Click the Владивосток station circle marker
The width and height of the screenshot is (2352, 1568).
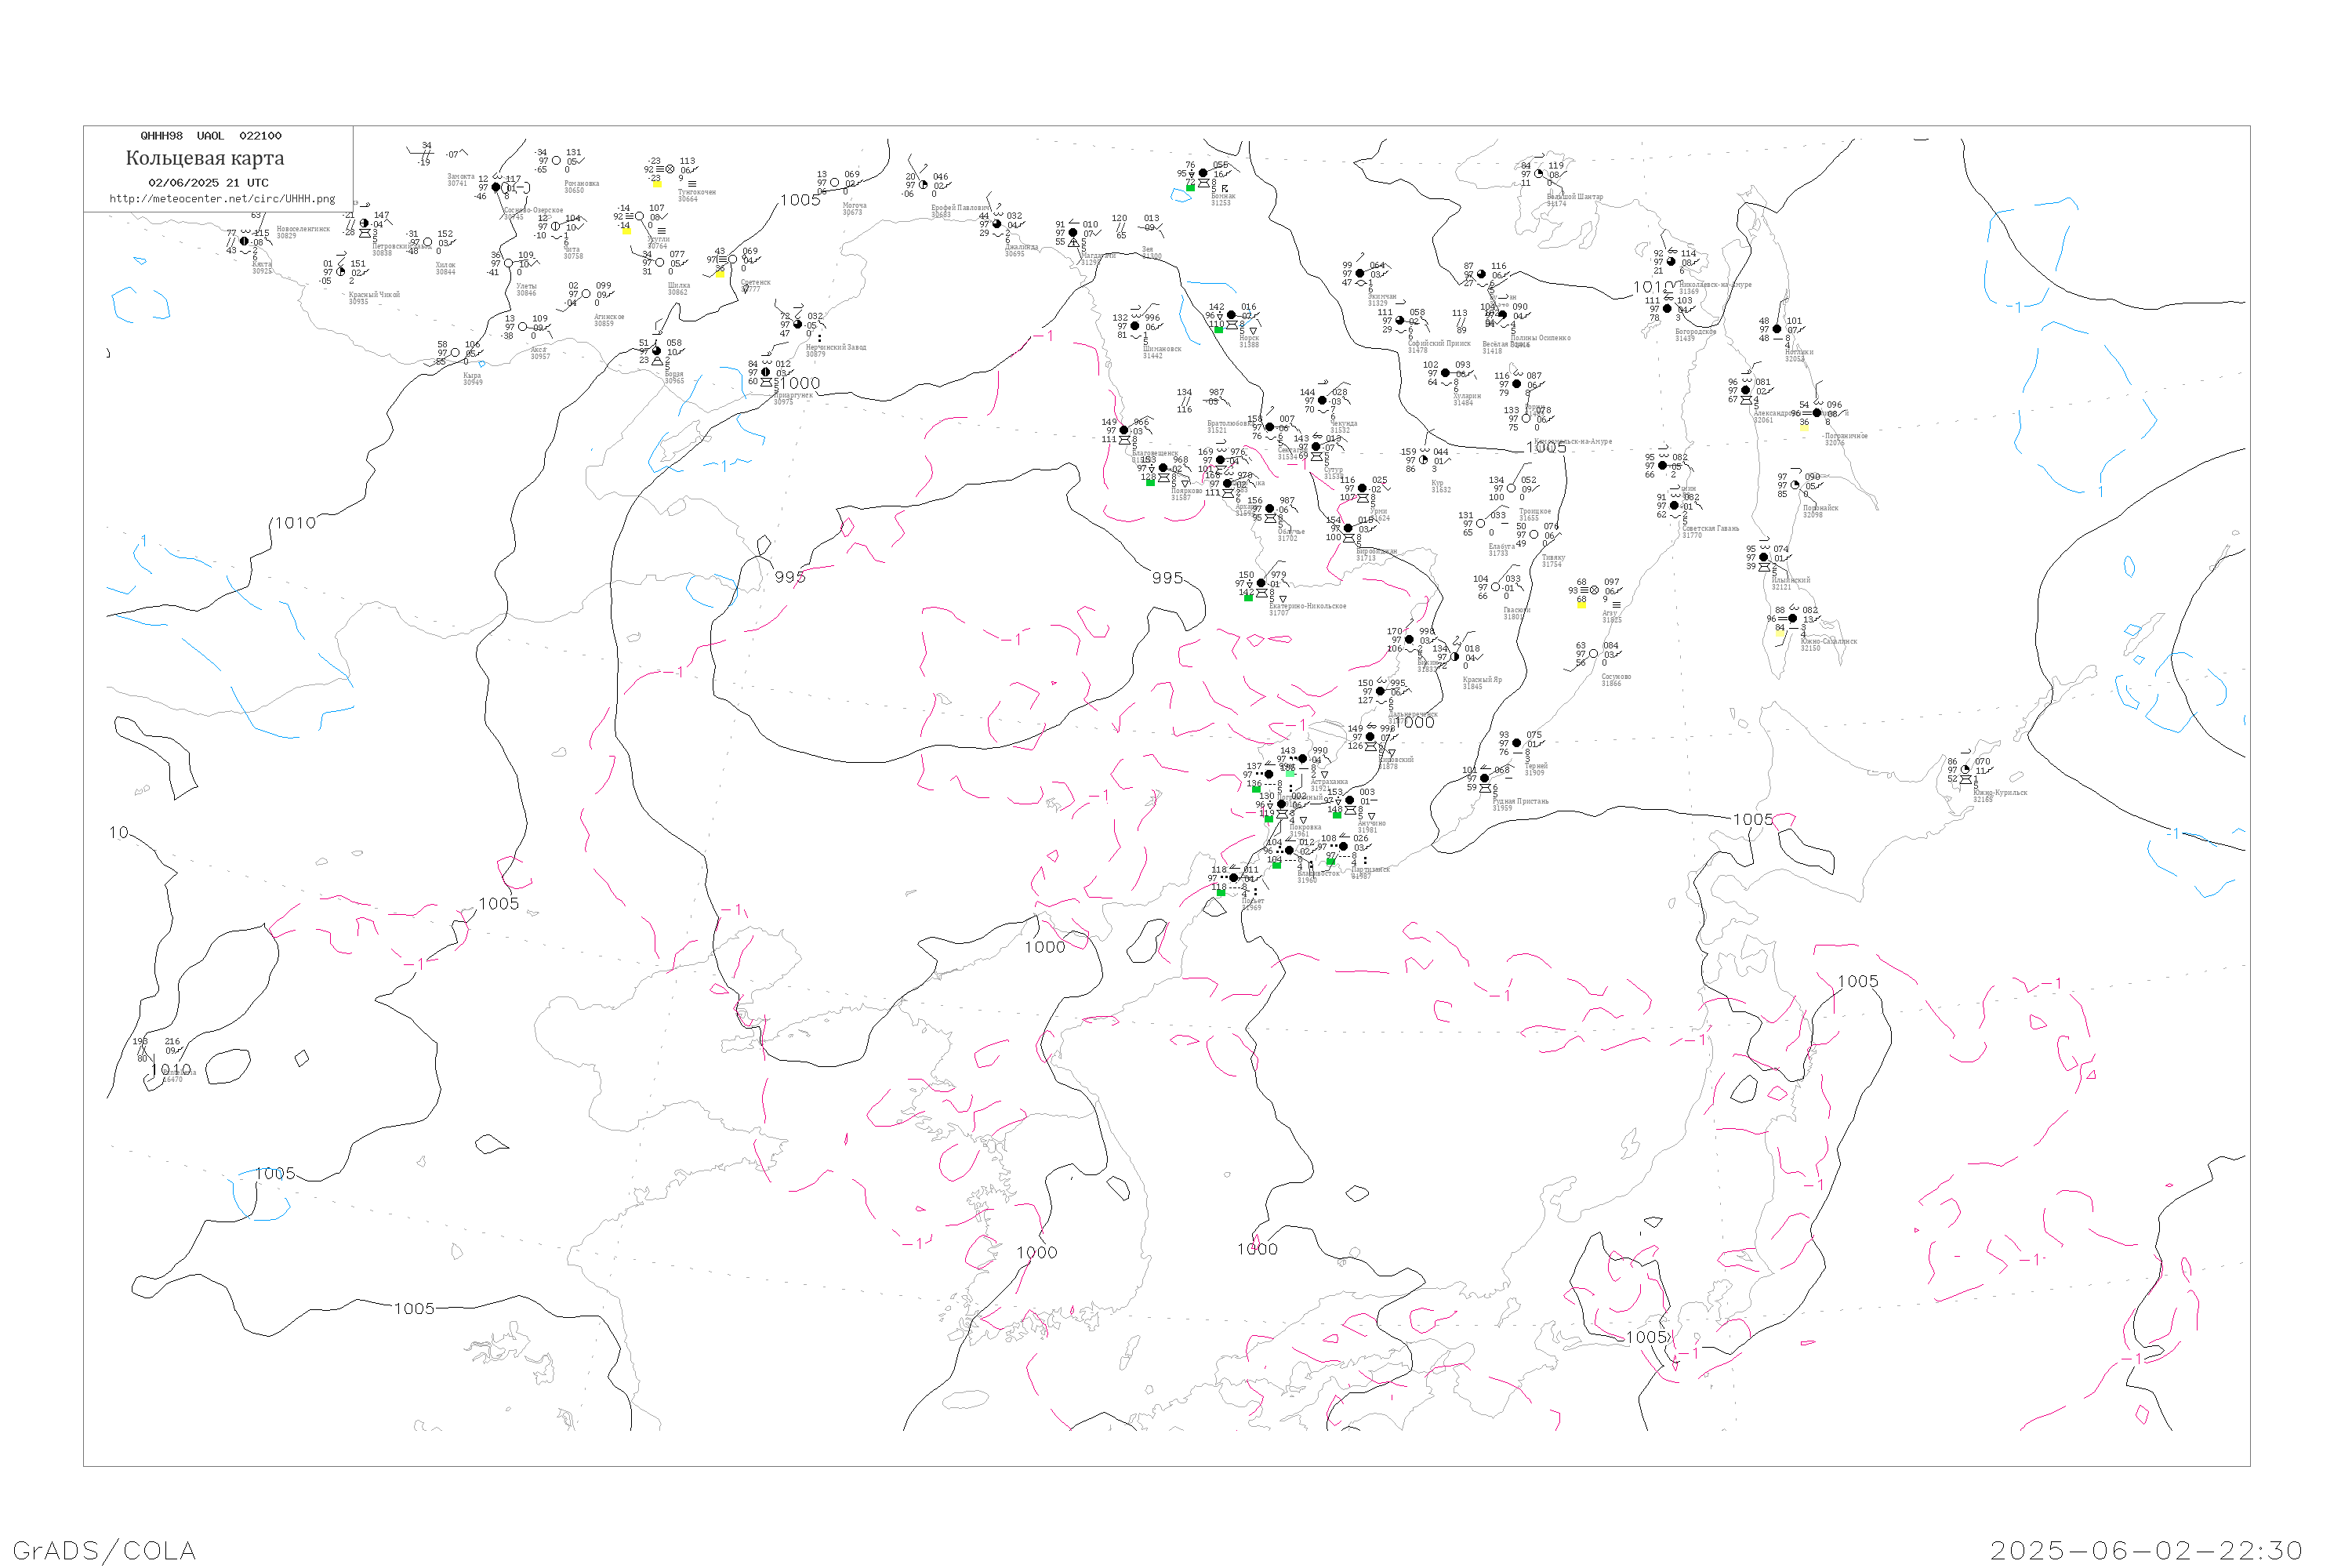tap(1289, 851)
